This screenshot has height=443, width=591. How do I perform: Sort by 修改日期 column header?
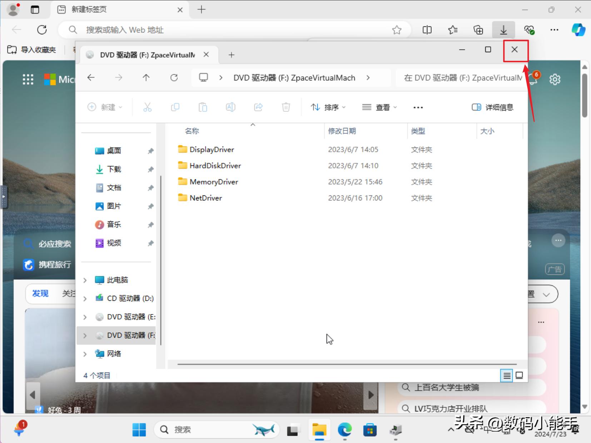[x=342, y=131]
